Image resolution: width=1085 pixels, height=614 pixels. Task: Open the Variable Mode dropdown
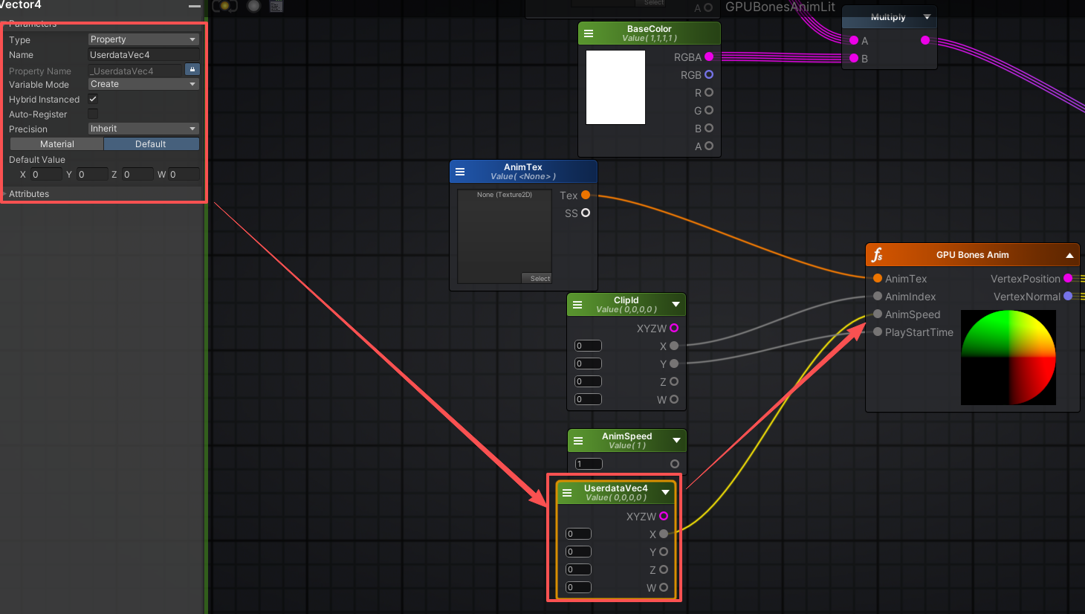tap(143, 84)
